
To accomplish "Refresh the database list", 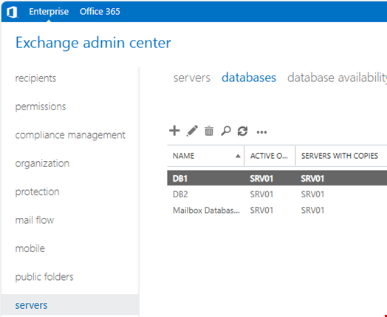I will tap(242, 131).
